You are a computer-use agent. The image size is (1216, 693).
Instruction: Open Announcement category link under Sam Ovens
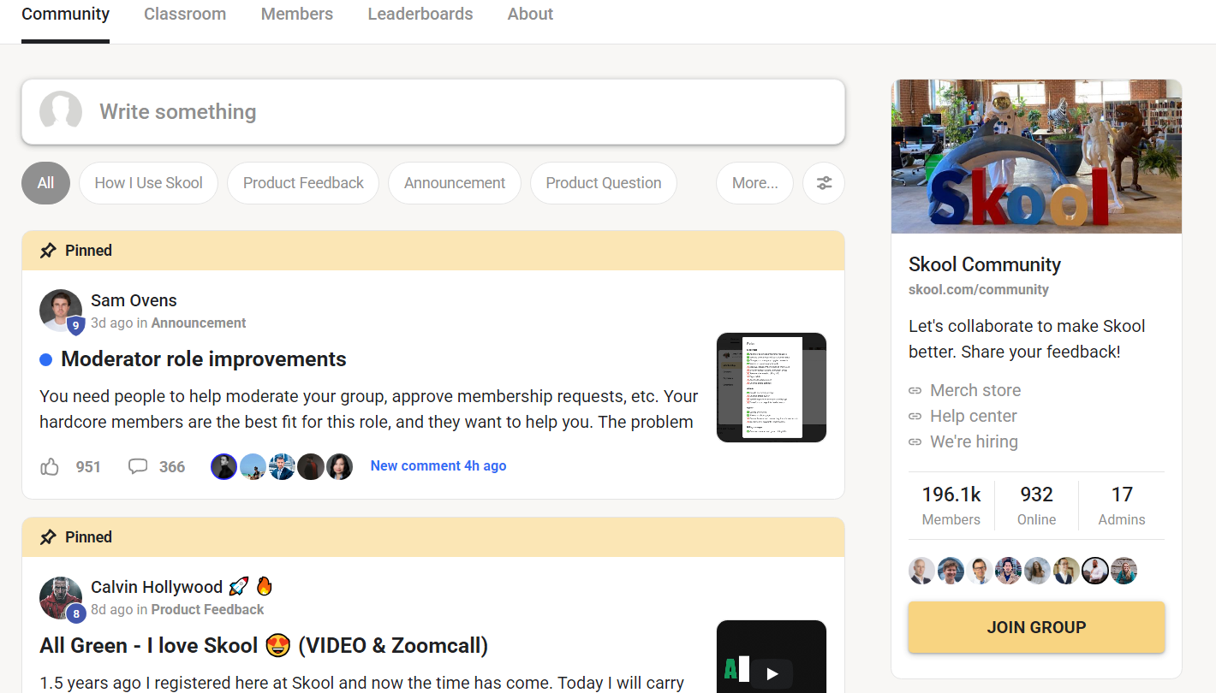coord(199,323)
